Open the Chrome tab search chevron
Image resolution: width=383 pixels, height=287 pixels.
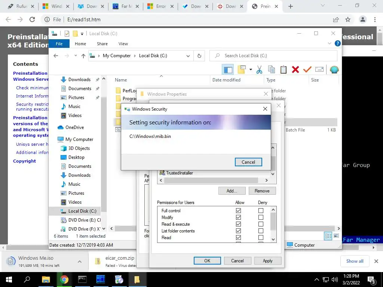point(323,5)
